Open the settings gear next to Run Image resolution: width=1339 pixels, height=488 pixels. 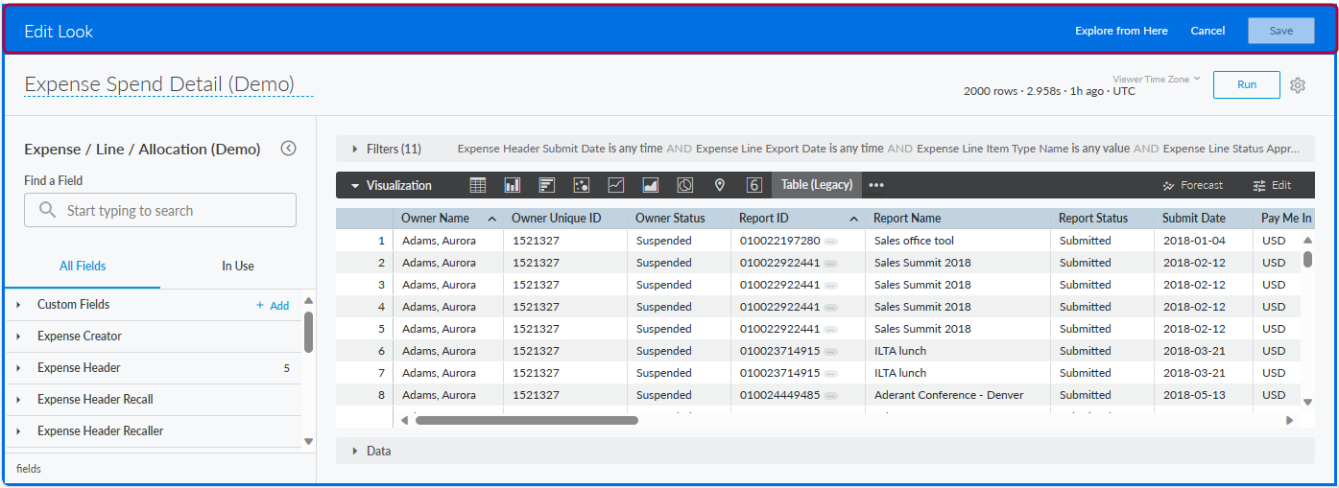pos(1298,85)
